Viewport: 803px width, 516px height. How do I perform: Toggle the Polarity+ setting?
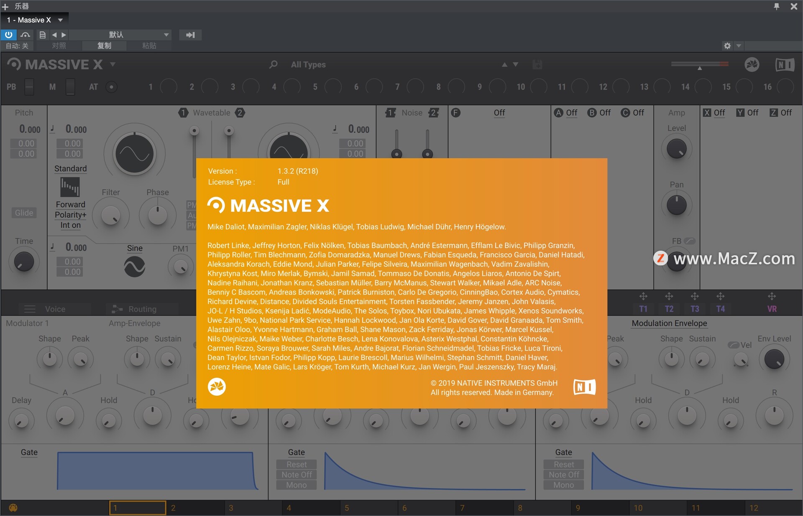coord(70,215)
